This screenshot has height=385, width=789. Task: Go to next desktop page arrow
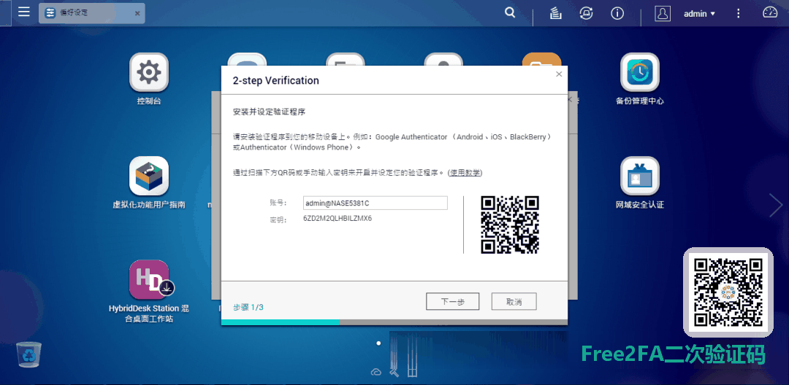coord(775,205)
